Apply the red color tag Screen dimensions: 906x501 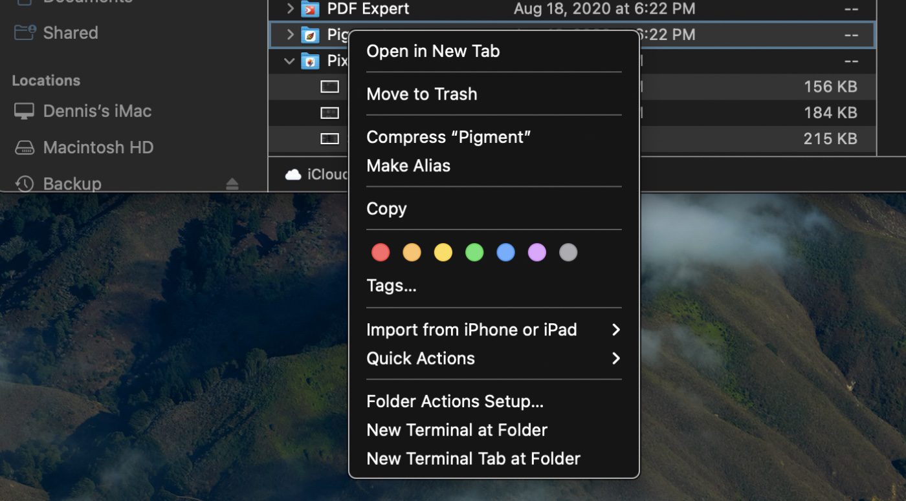pos(381,252)
